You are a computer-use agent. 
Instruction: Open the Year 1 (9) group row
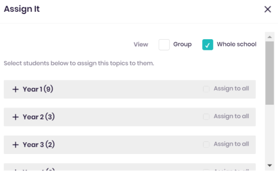coord(130,89)
